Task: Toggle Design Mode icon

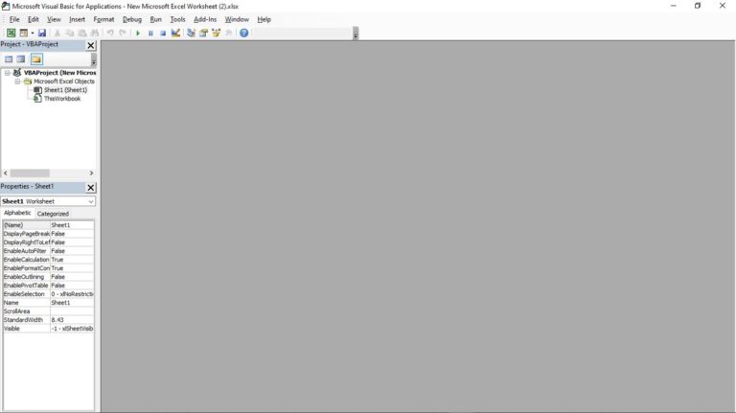Action: point(175,33)
